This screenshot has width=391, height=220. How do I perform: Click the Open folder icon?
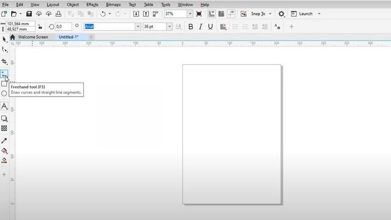point(14,14)
